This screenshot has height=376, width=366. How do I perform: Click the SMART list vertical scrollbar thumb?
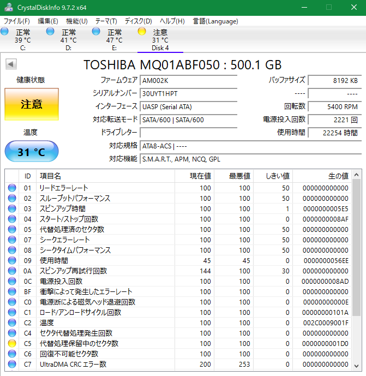[356, 248]
